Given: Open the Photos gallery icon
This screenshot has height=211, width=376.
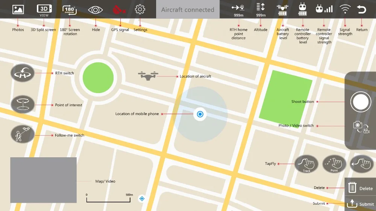Looking at the screenshot, I should (18, 10).
